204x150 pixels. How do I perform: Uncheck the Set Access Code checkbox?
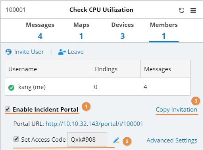(16, 139)
